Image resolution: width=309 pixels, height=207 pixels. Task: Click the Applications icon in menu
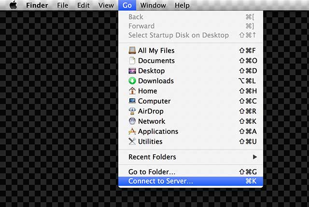pyautogui.click(x=132, y=131)
